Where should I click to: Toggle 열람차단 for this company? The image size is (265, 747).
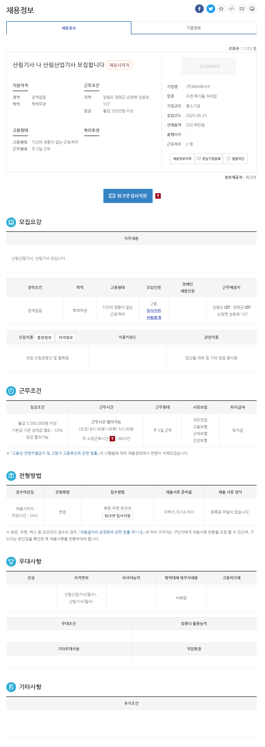coord(235,159)
